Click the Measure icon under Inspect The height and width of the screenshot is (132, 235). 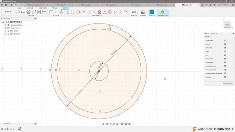click(134, 12)
